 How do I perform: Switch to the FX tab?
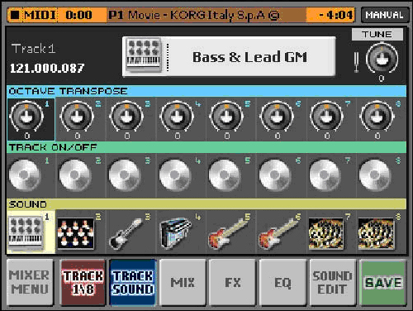click(233, 282)
